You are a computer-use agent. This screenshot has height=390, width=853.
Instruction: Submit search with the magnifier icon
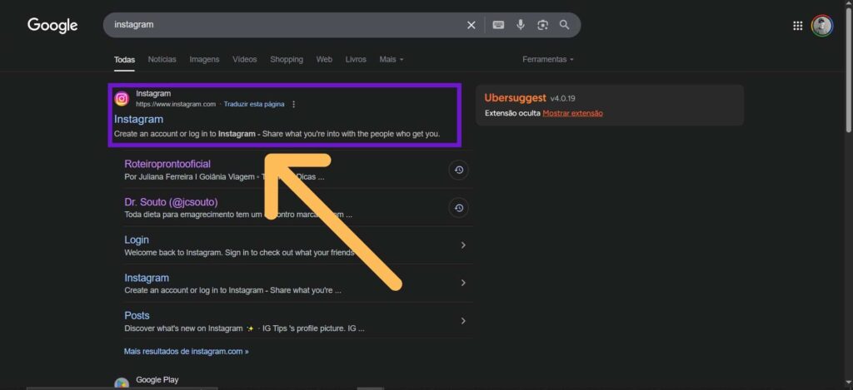(564, 25)
